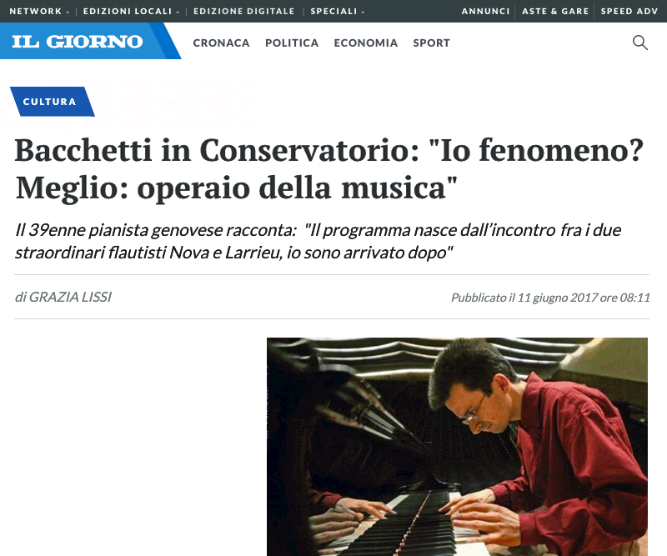Open the search magnifier icon
667x556 pixels.
pyautogui.click(x=639, y=43)
